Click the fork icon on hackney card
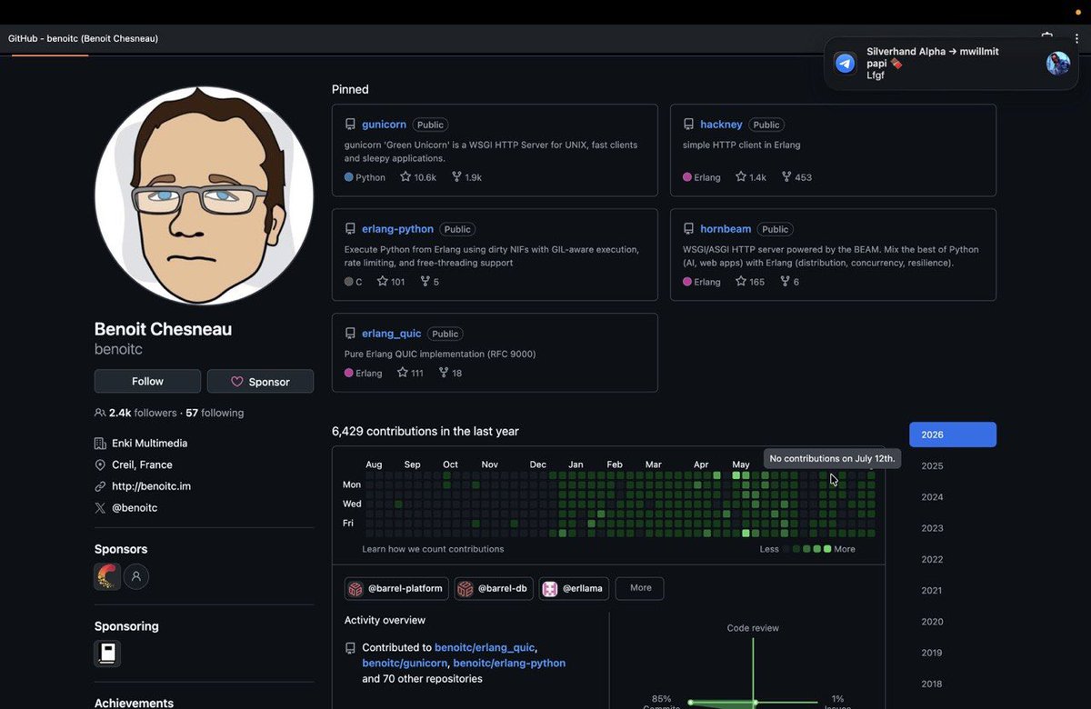The width and height of the screenshot is (1091, 709). click(786, 177)
